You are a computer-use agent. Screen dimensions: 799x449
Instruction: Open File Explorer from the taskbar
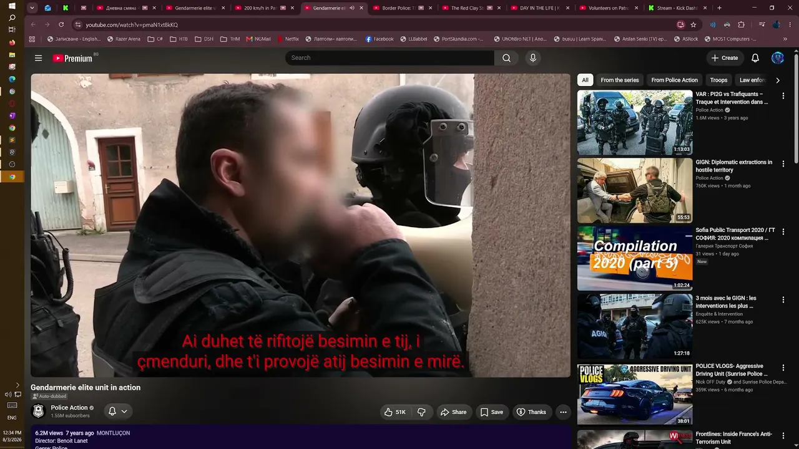[12, 55]
